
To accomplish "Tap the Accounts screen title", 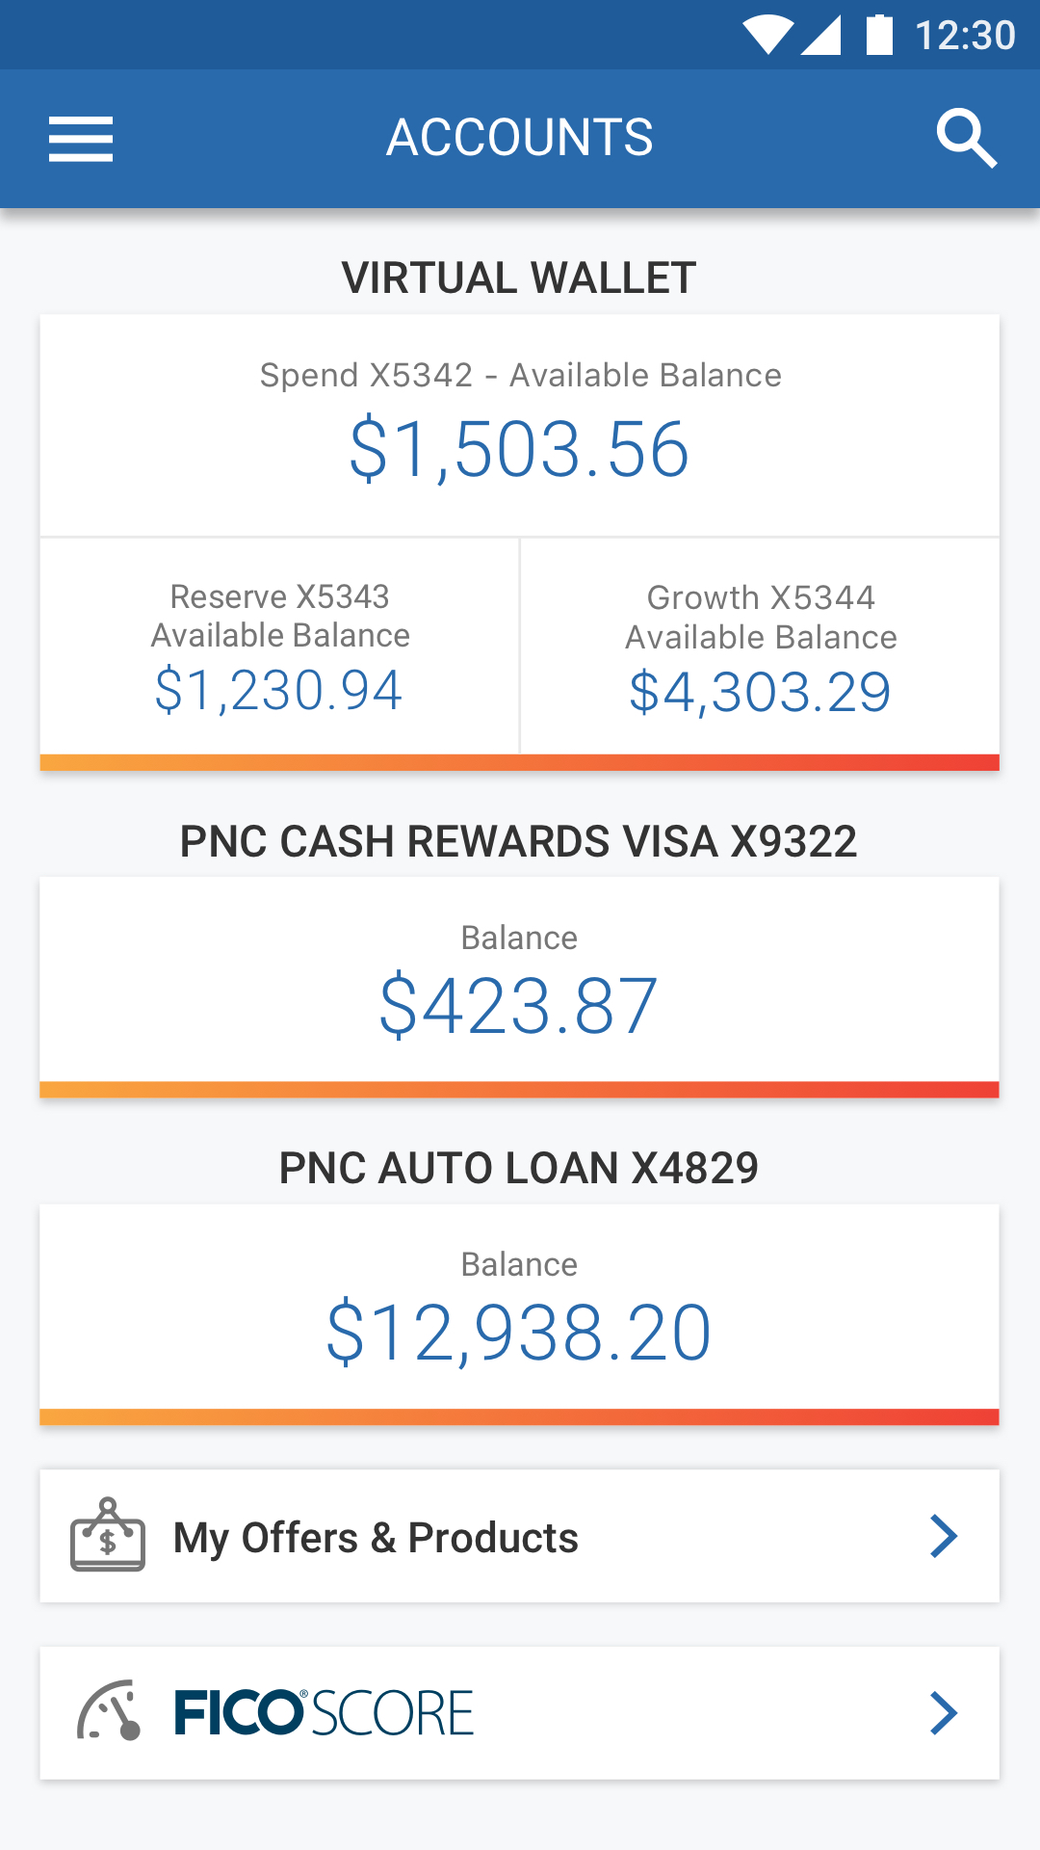I will (x=520, y=137).
